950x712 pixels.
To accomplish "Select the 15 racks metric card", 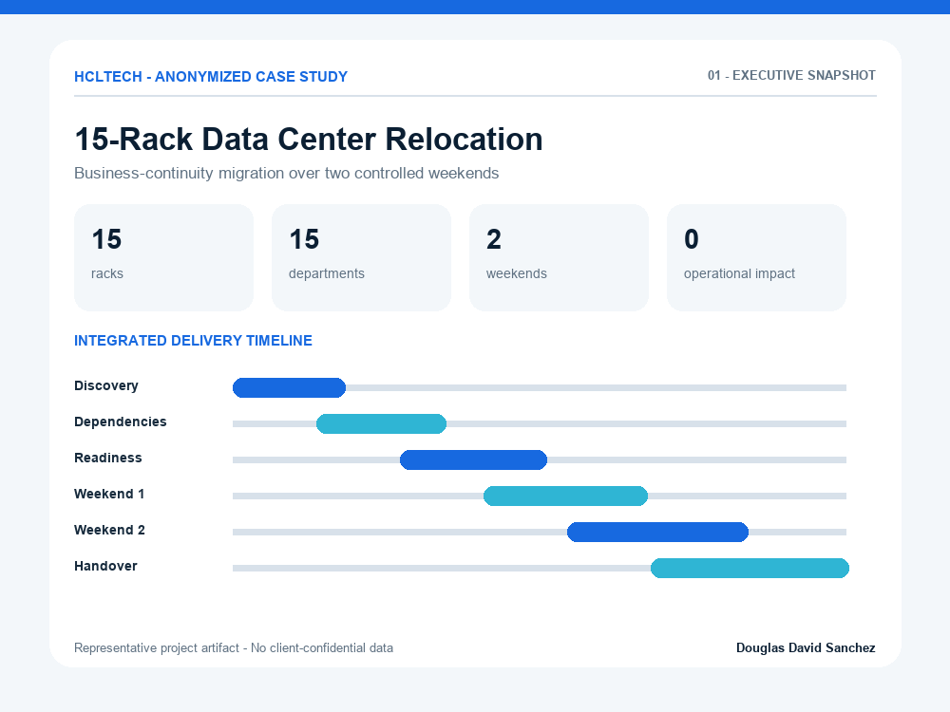I will [163, 258].
